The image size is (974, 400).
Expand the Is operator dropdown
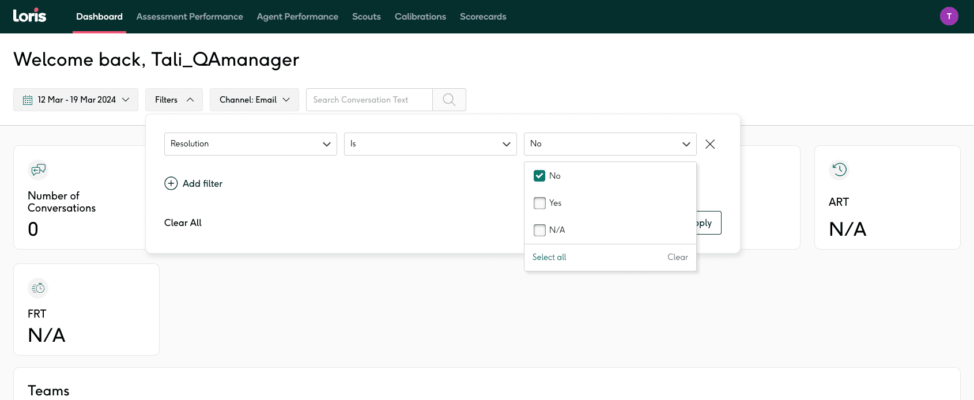click(x=430, y=144)
